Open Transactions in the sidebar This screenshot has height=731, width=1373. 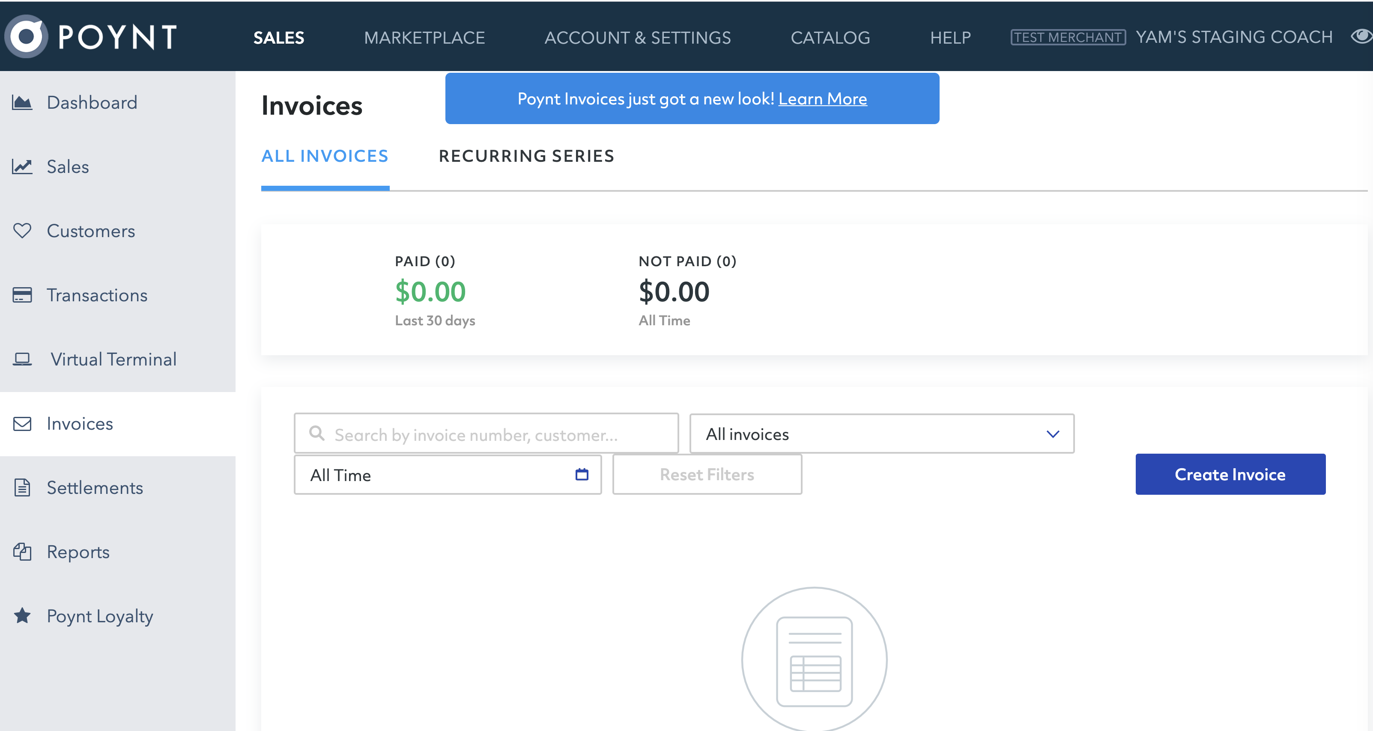(x=118, y=295)
